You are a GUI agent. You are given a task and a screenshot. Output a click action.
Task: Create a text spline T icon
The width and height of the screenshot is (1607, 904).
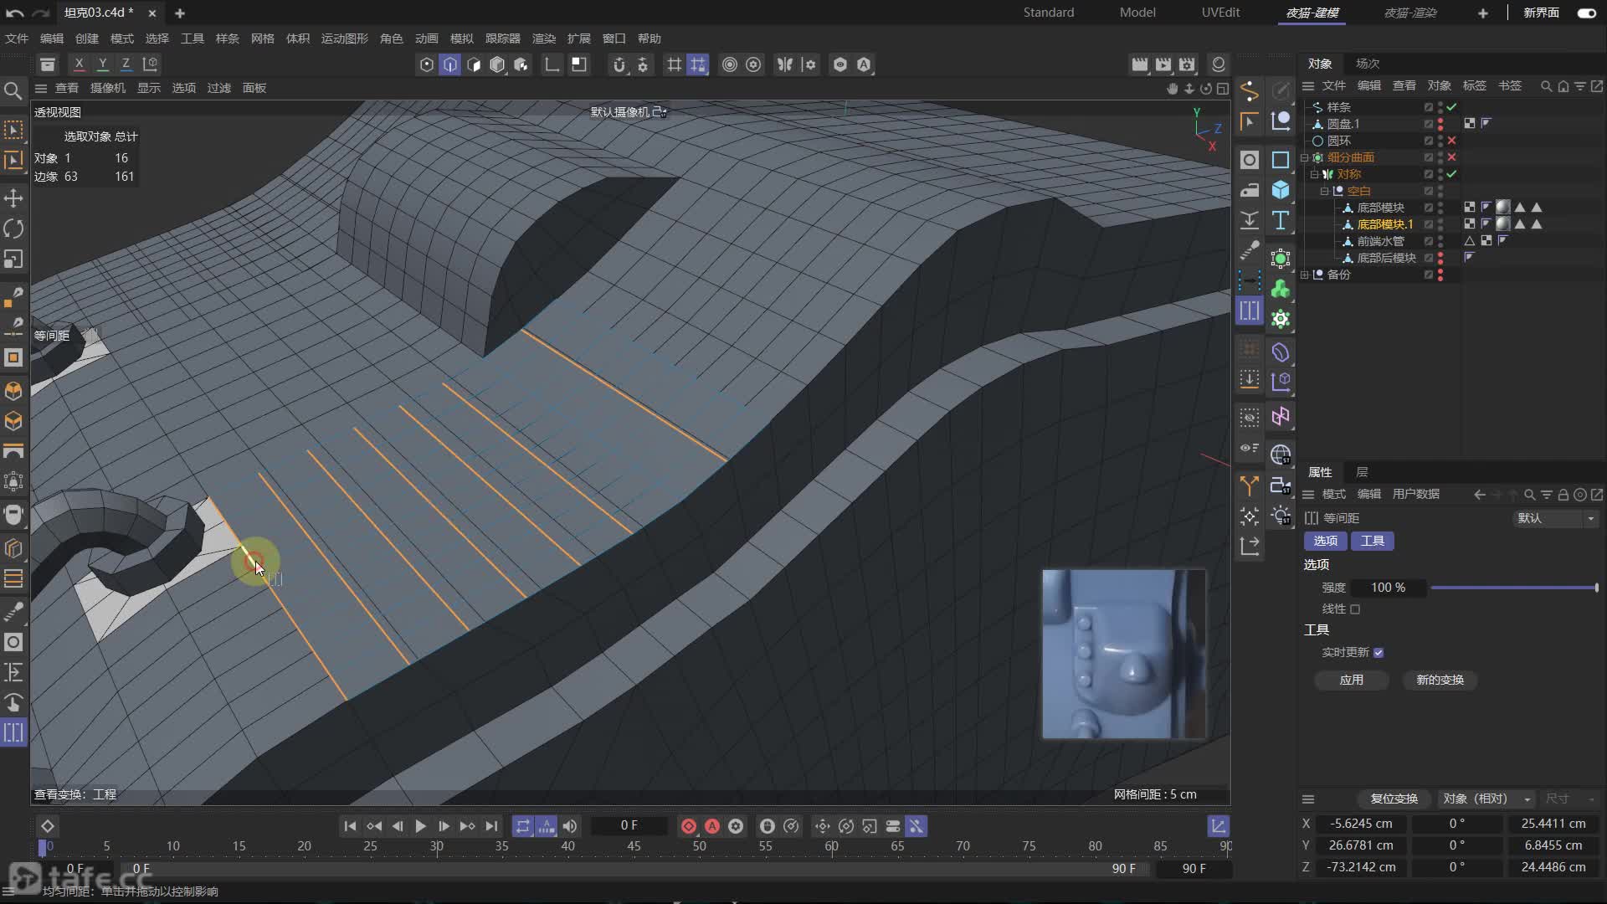(x=1281, y=220)
